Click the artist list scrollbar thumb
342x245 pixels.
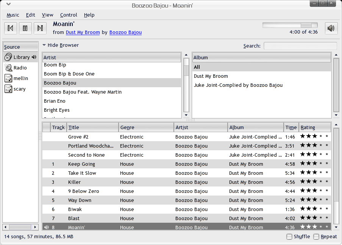186,70
